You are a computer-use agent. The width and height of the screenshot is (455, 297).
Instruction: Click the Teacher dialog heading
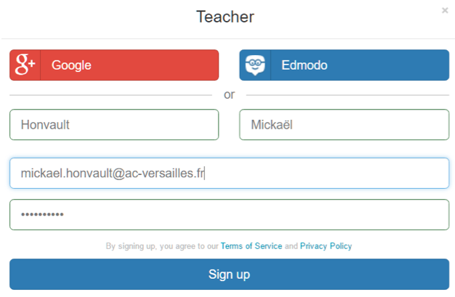225,16
